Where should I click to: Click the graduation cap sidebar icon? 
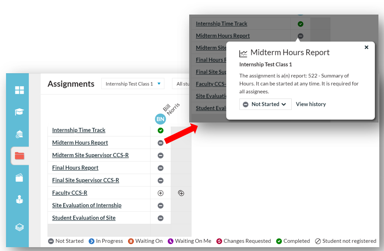20,112
